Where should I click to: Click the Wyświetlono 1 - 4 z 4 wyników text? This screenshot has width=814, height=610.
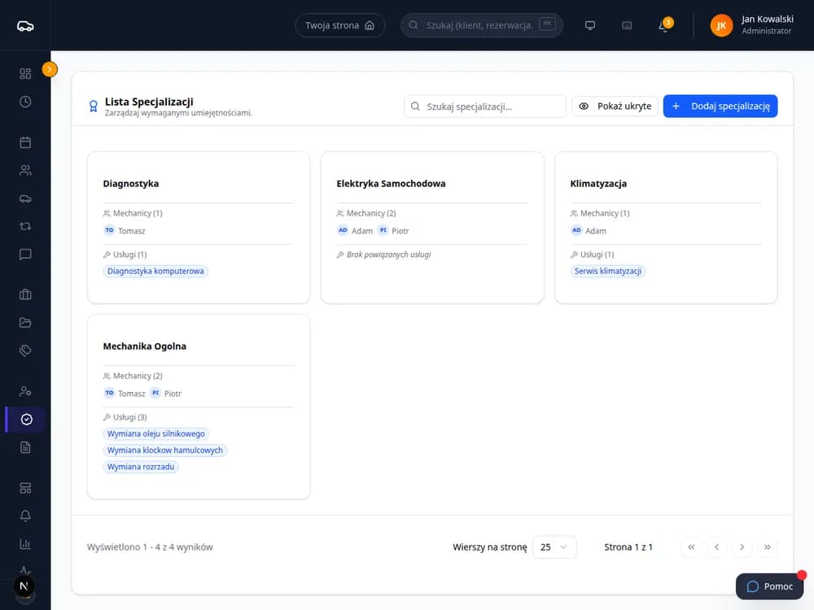click(150, 547)
